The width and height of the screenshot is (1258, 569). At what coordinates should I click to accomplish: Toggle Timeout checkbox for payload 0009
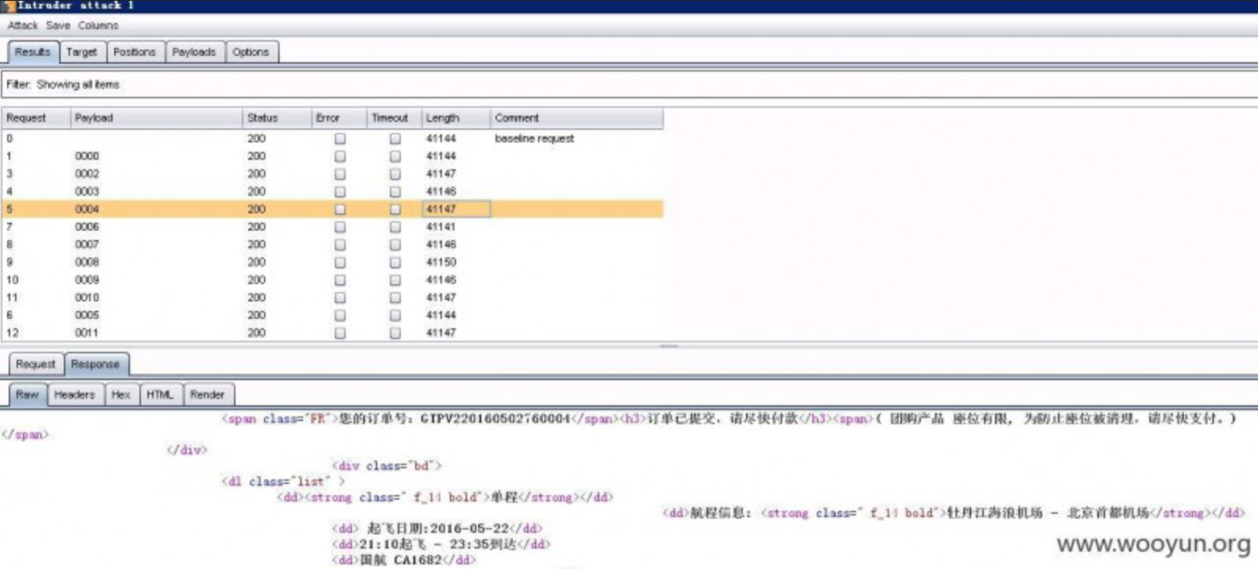click(395, 280)
